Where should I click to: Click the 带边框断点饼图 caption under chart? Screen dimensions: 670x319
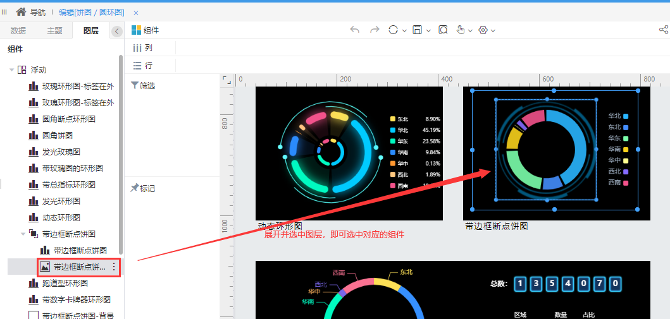(497, 226)
